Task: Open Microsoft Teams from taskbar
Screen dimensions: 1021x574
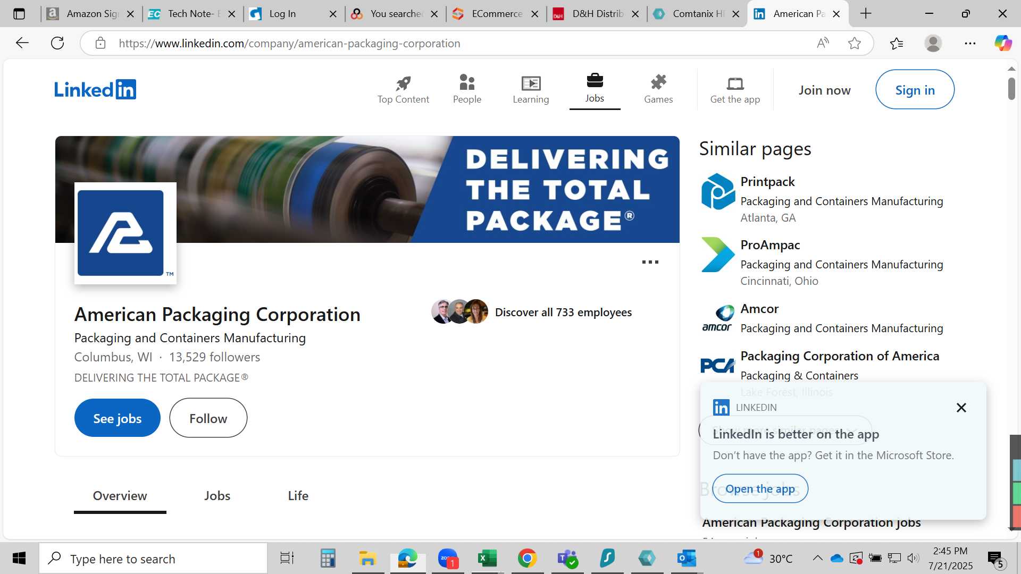Action: coord(567,558)
